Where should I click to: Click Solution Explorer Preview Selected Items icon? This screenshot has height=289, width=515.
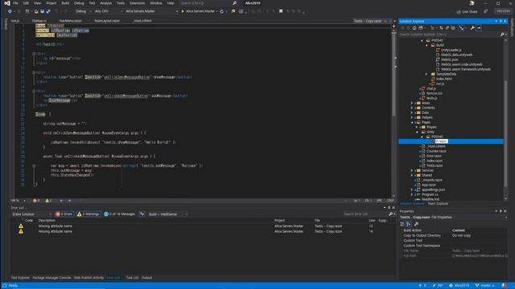tap(480, 28)
